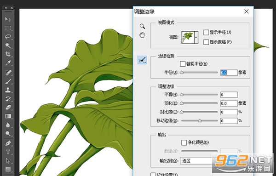Click the 移动边缘 value input field
Viewport: 276px width, 176px height.
pos(229,120)
